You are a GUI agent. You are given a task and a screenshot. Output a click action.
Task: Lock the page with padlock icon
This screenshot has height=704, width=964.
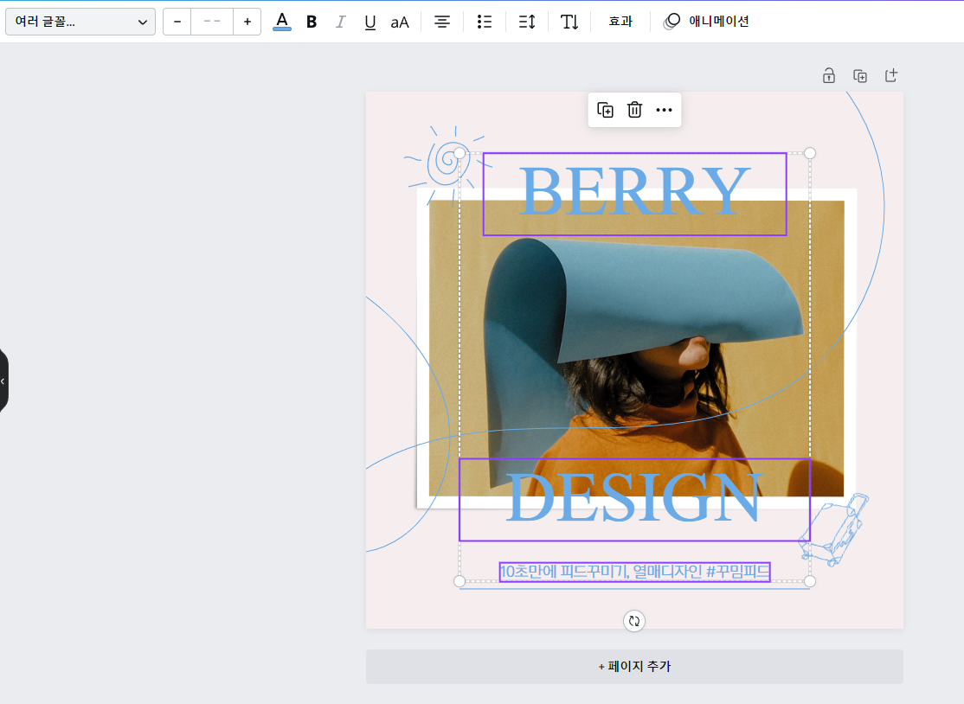(829, 75)
